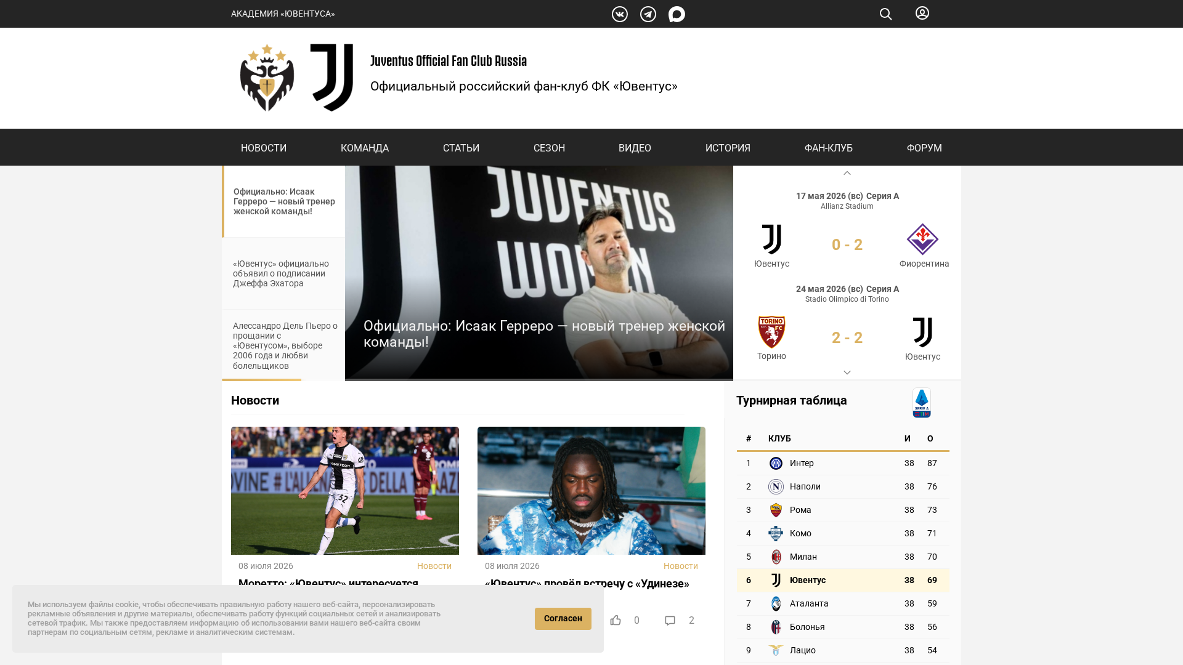Open КОМАНДА menu section
This screenshot has width=1183, height=665.
coord(365,148)
